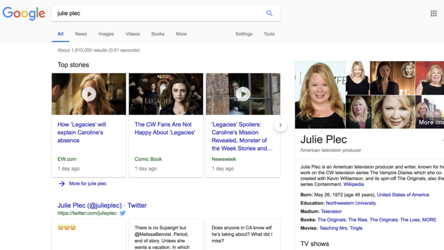The width and height of the screenshot is (444, 250).
Task: Switch to the Images tab
Action: click(106, 34)
